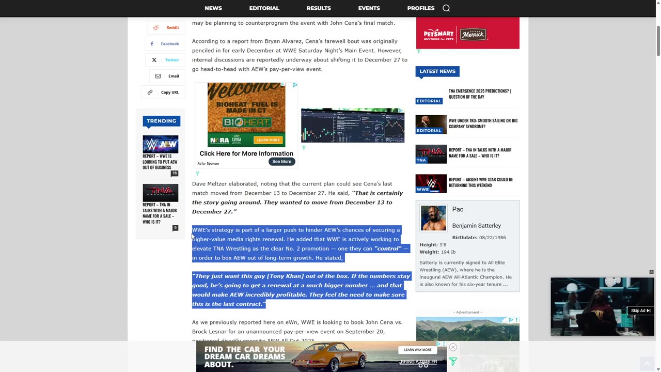
Task: Click the chain link icon beside Copy URL
Action: (x=150, y=92)
